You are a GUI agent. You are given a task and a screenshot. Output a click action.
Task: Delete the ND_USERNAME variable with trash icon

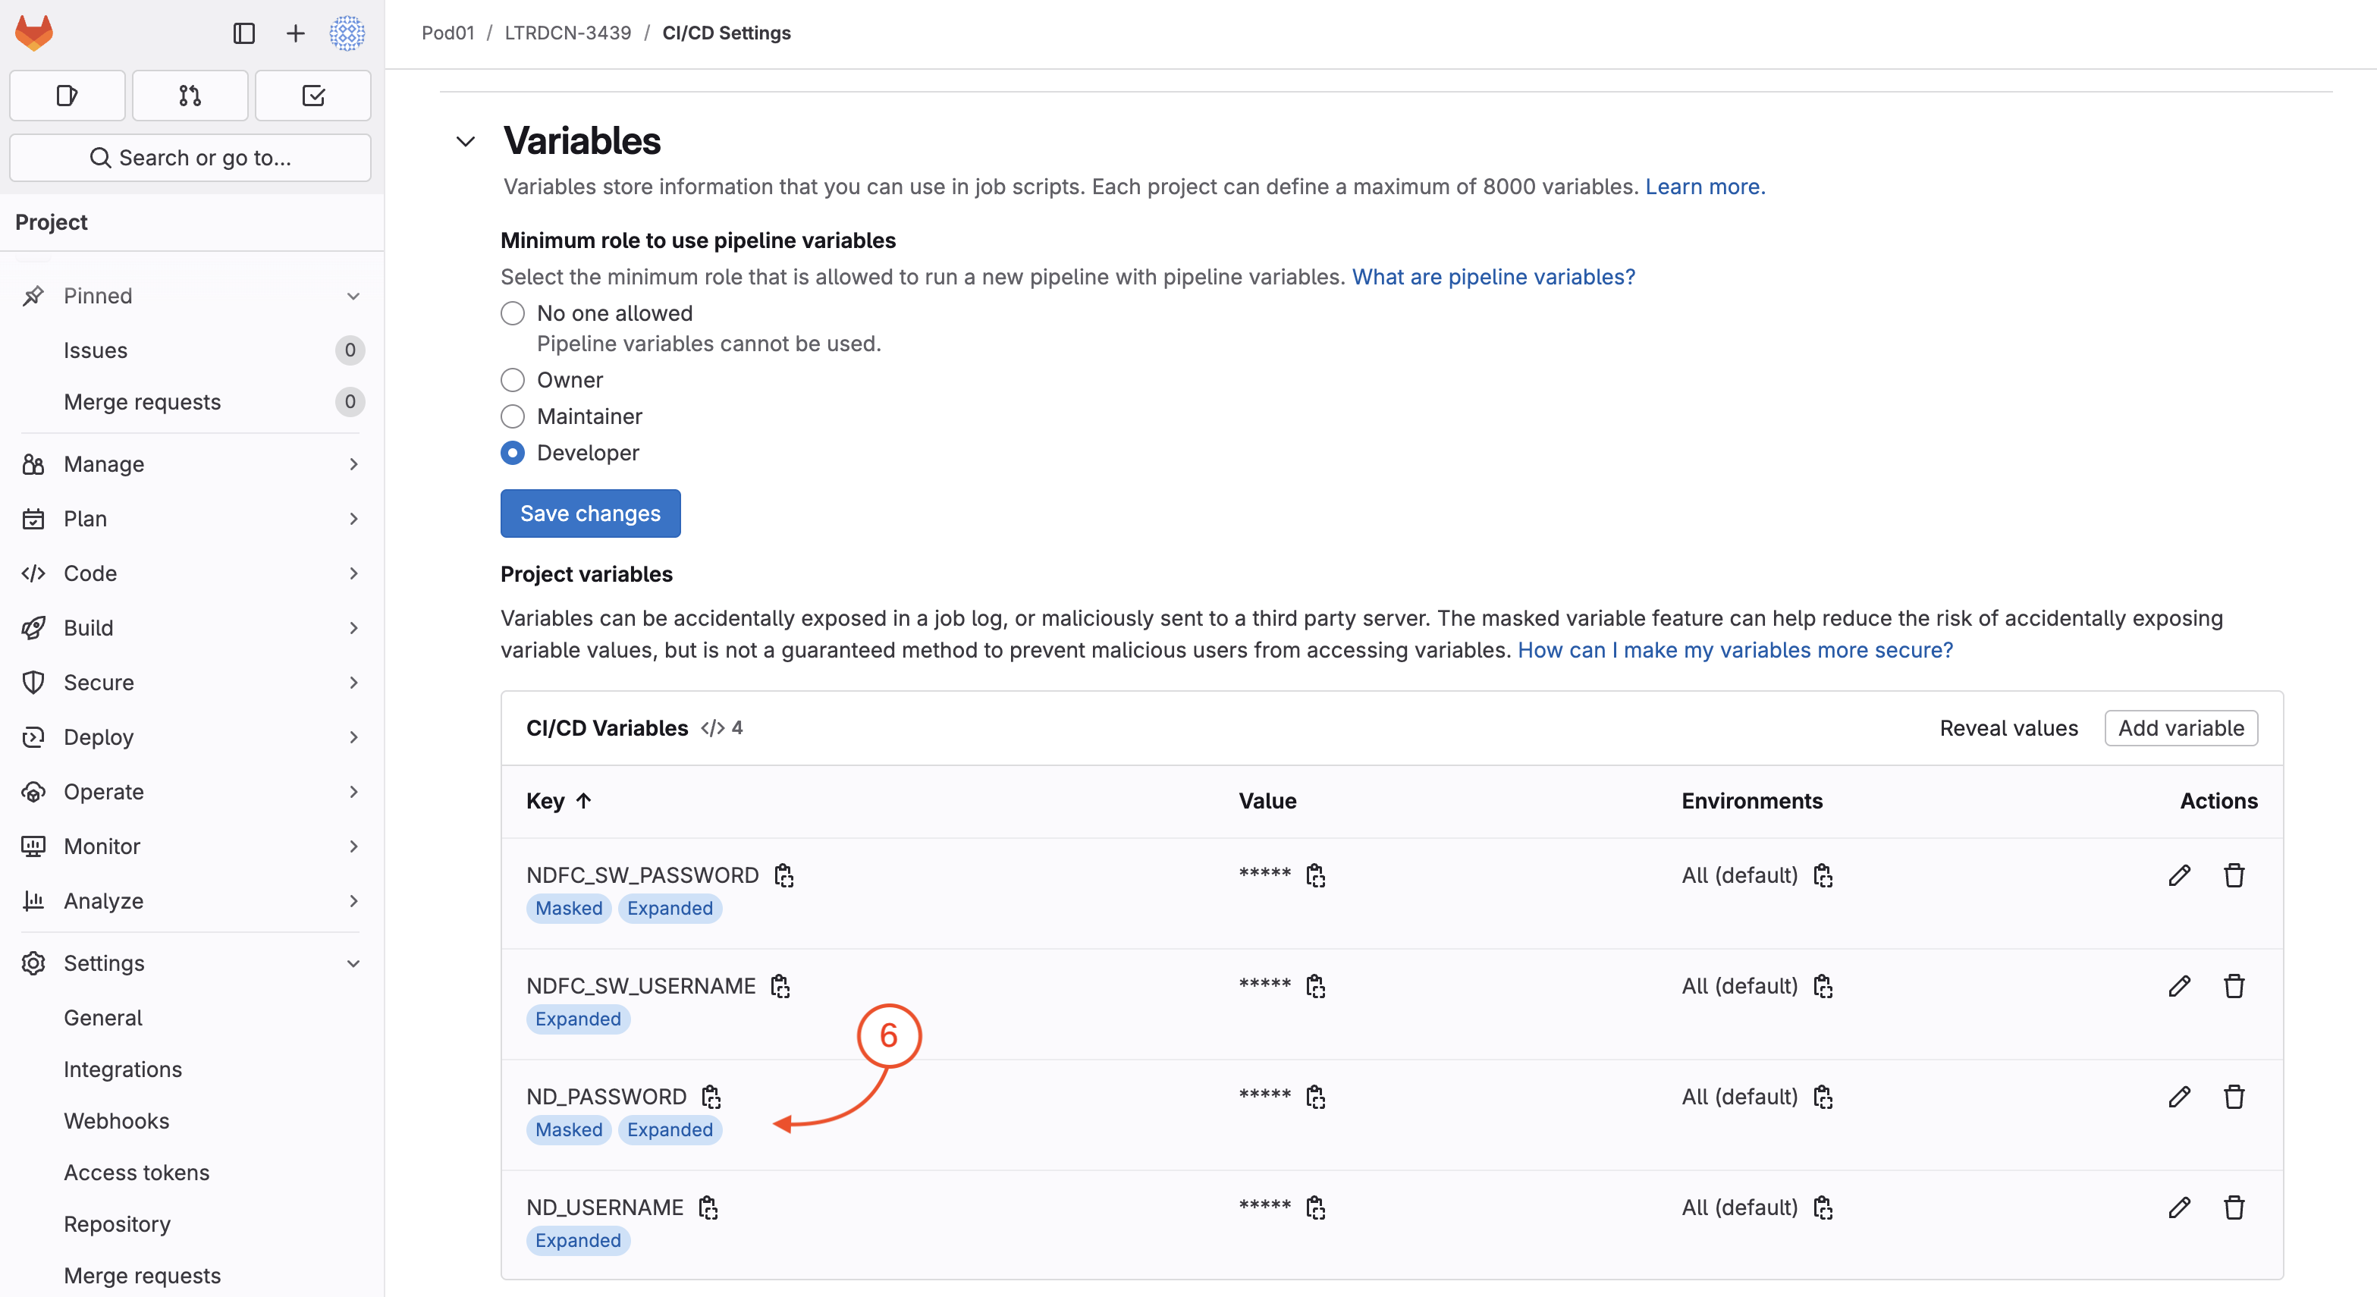pyautogui.click(x=2233, y=1207)
